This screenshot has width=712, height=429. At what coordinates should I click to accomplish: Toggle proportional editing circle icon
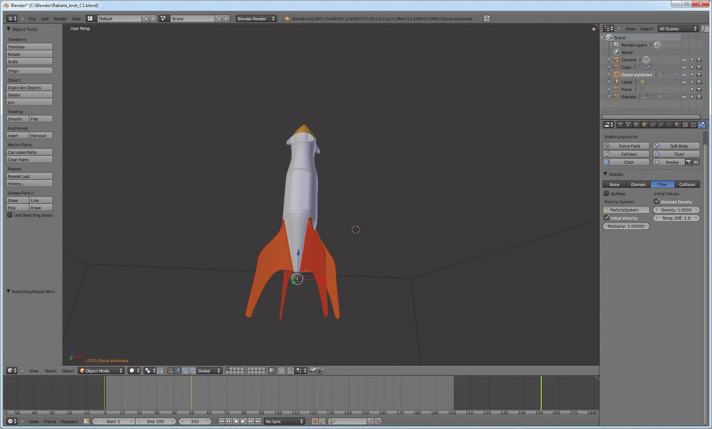(281, 371)
